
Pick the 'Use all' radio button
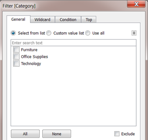click(88, 33)
